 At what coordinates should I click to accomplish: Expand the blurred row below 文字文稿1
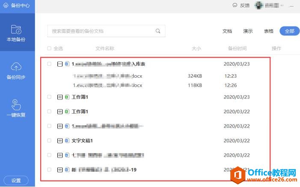pos(60,155)
